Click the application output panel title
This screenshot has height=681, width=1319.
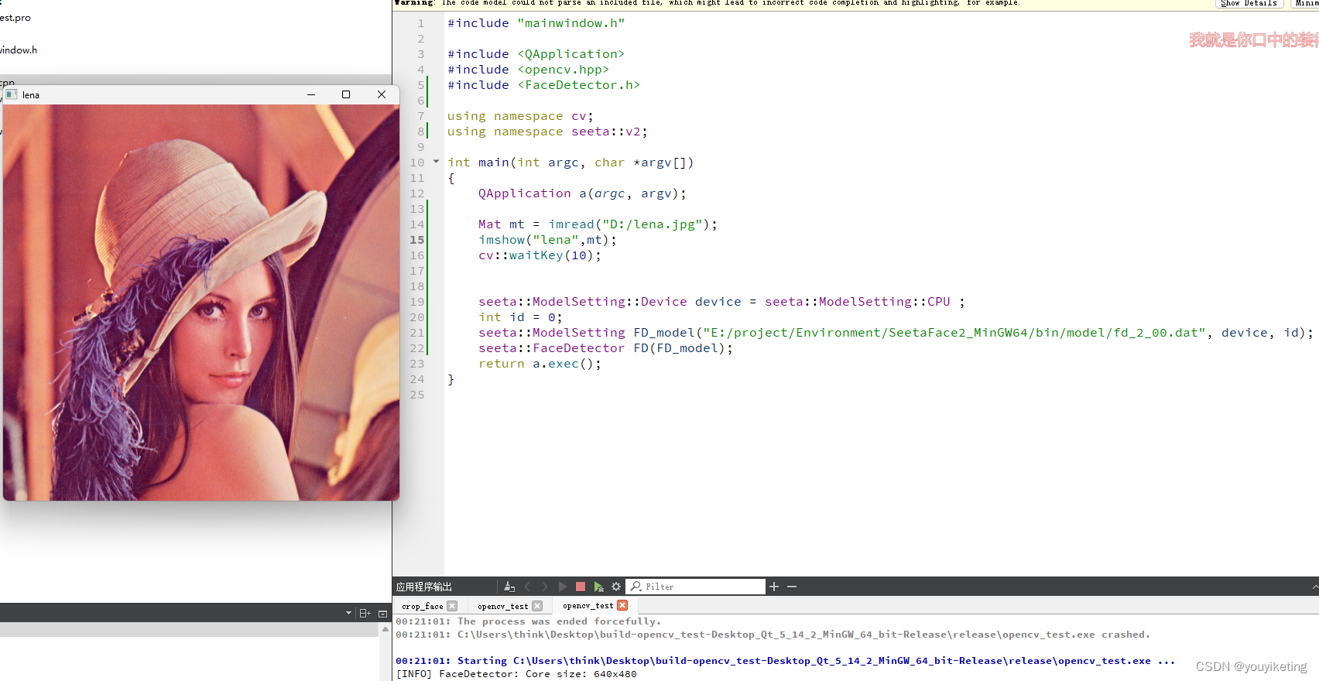(x=424, y=587)
